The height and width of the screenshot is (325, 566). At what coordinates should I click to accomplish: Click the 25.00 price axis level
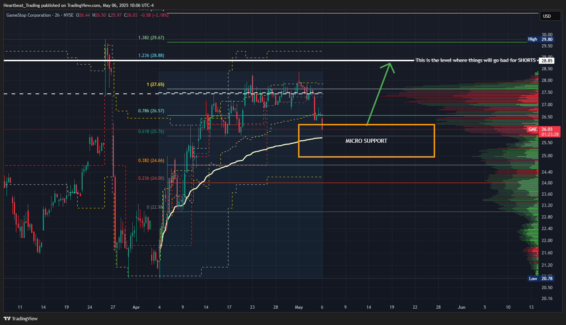pyautogui.click(x=547, y=156)
